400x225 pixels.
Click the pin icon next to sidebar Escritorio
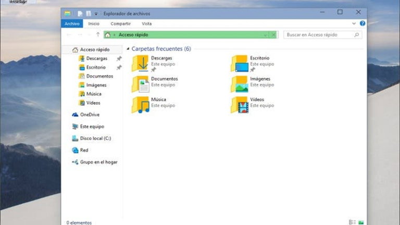click(119, 68)
